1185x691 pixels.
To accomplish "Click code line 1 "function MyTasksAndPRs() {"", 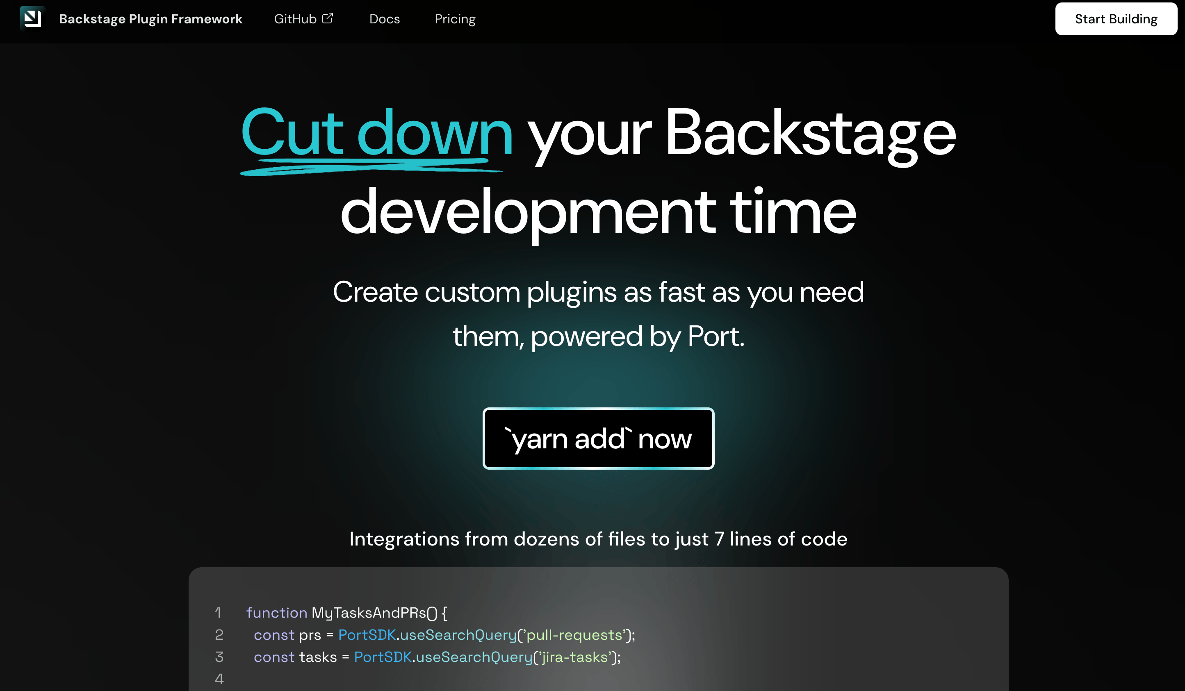I will pyautogui.click(x=346, y=612).
